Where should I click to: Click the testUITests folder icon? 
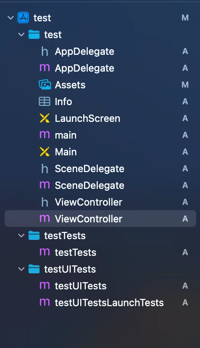click(34, 269)
